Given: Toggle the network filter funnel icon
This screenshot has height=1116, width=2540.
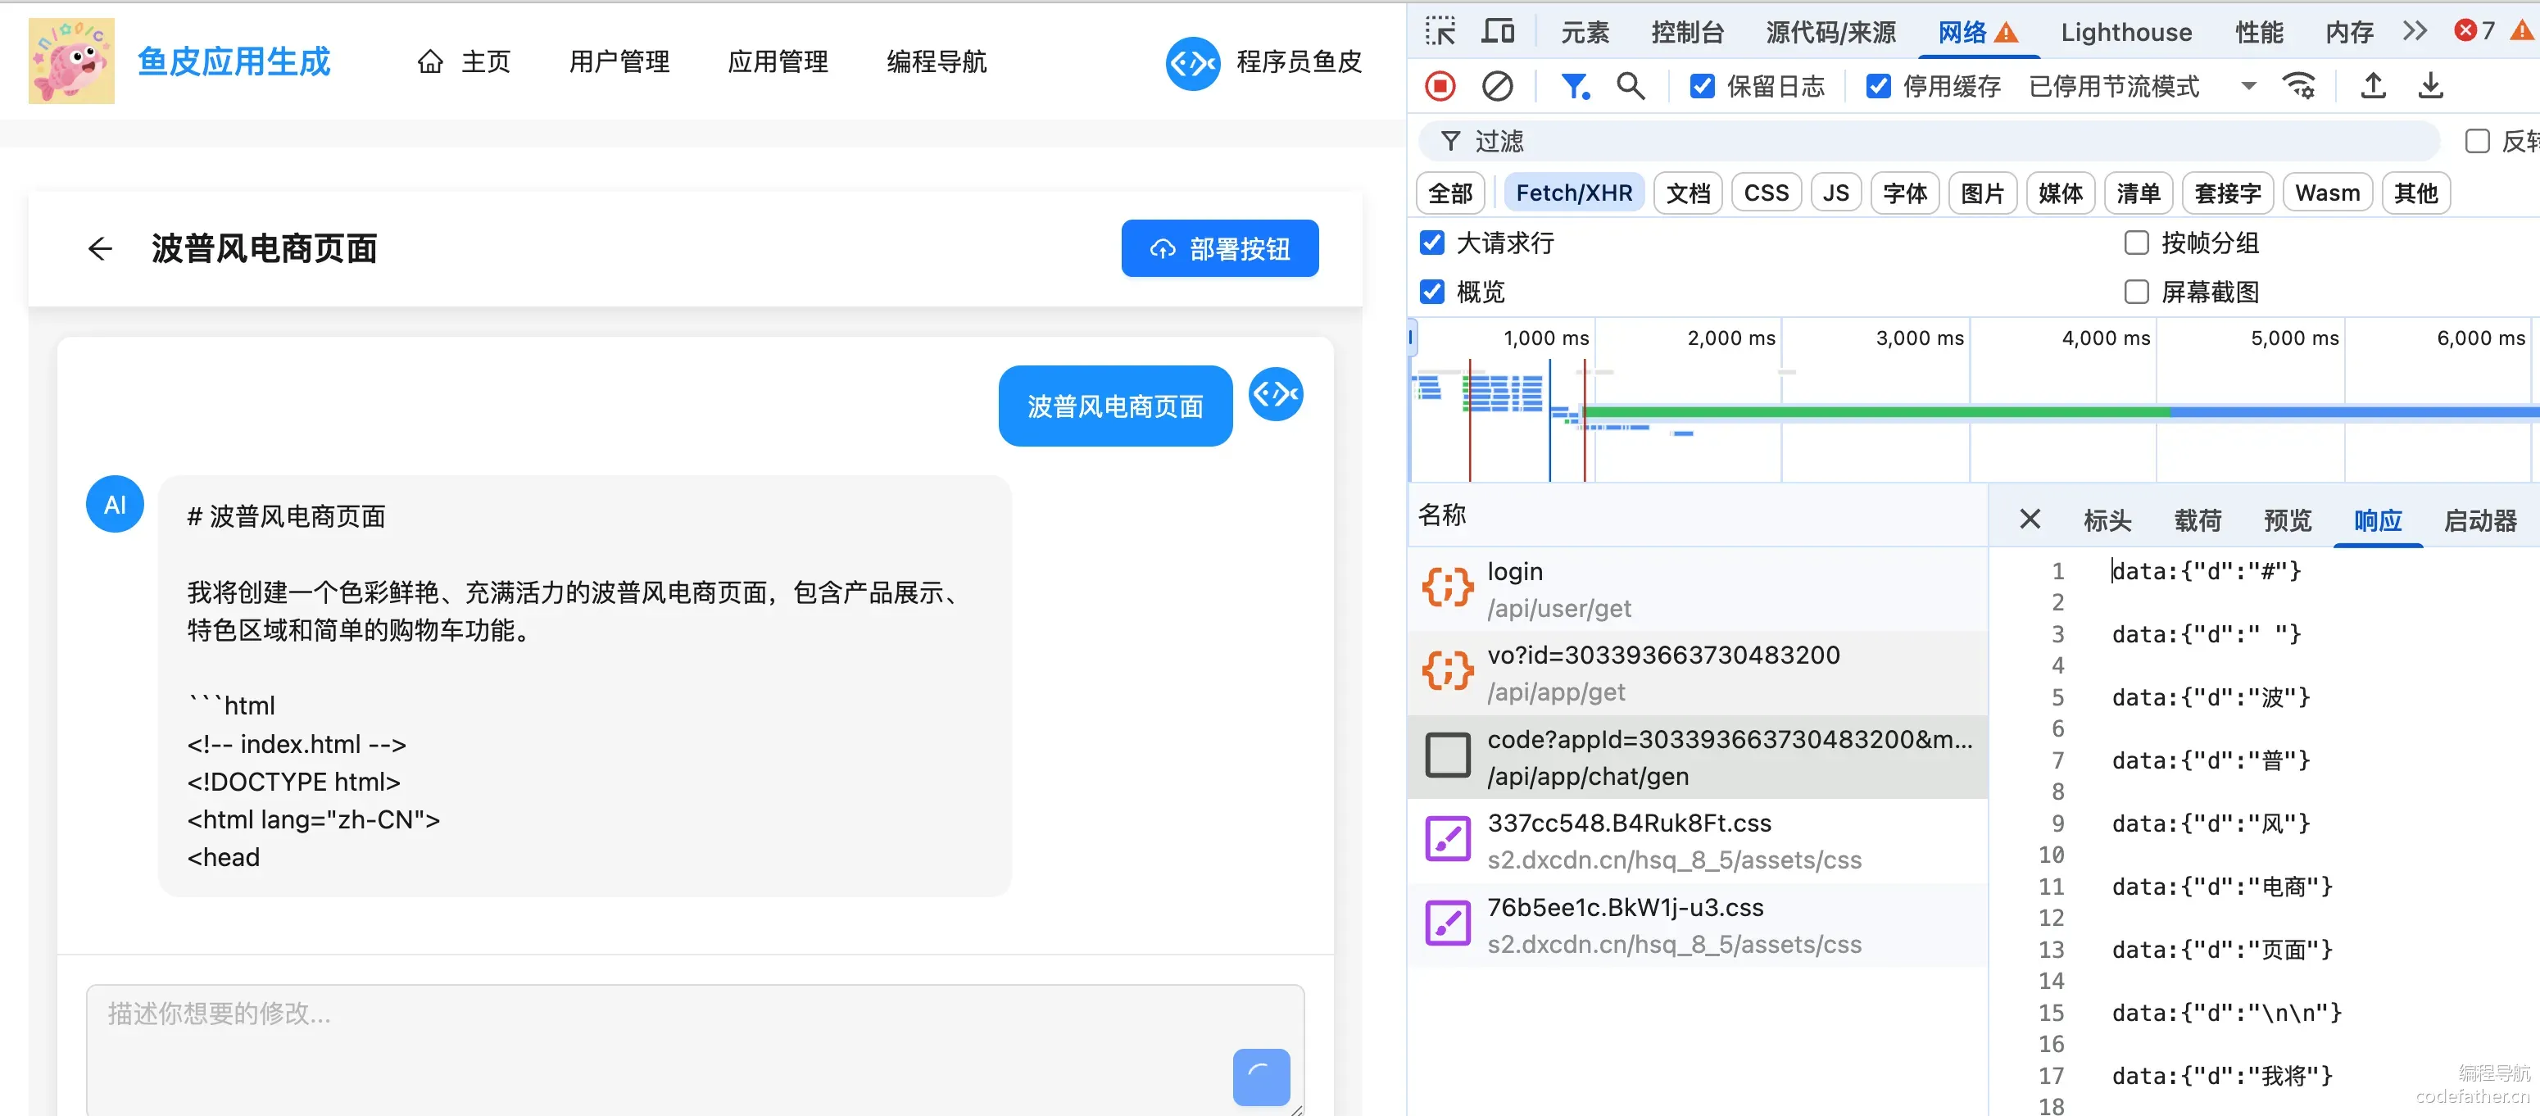Looking at the screenshot, I should click(x=1575, y=87).
